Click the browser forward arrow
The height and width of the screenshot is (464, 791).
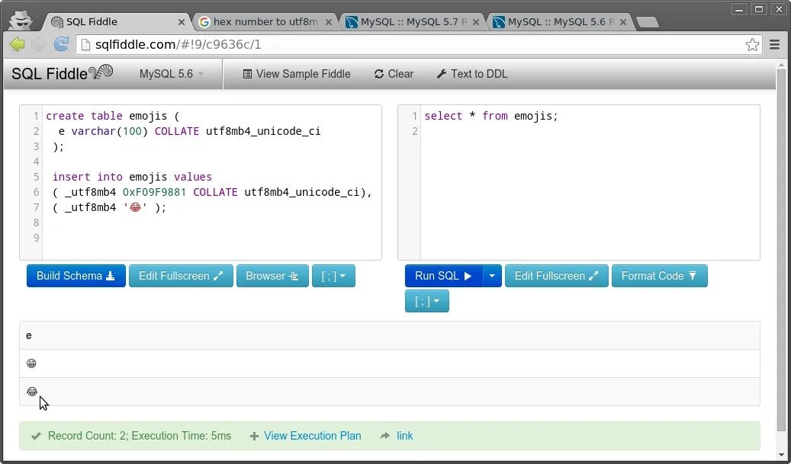[x=39, y=44]
